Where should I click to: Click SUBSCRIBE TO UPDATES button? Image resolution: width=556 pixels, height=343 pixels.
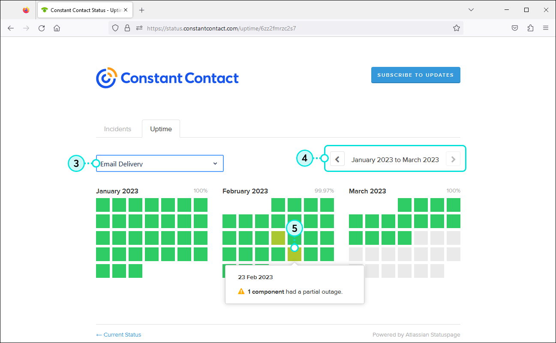[x=415, y=75]
